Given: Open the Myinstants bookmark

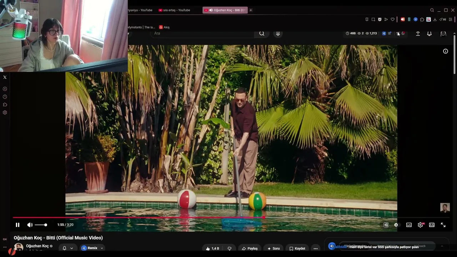Looking at the screenshot, I should click(141, 27).
